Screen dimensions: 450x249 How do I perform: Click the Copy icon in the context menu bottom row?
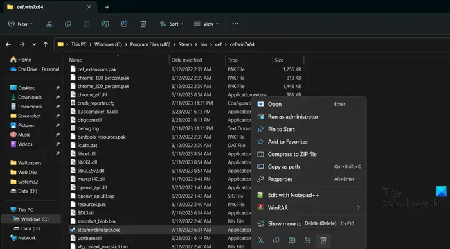[276, 241]
